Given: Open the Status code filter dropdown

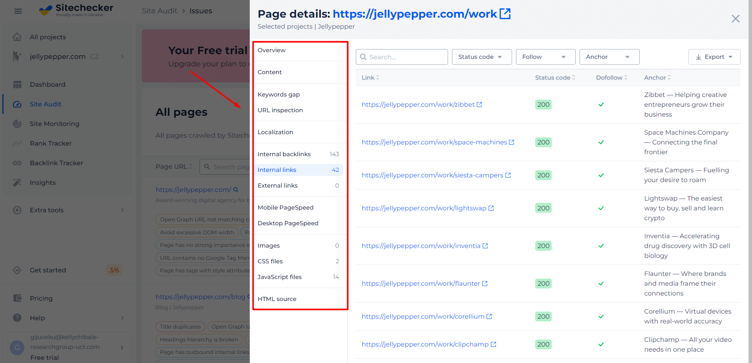Looking at the screenshot, I should point(482,57).
